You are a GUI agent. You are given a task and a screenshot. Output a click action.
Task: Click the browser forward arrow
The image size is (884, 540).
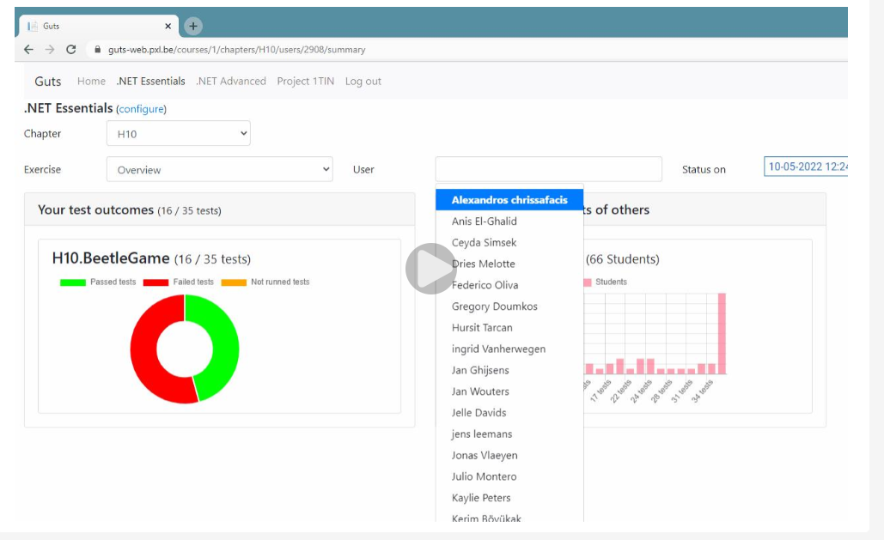point(50,50)
